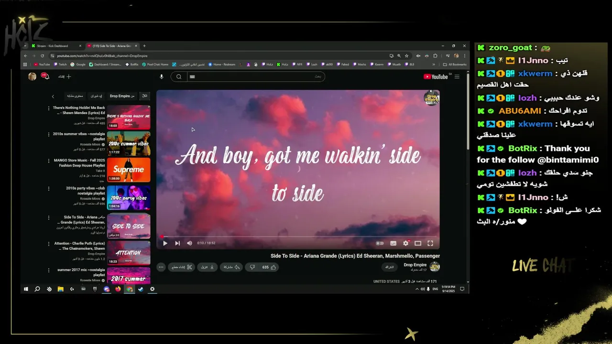Reload the page in Chrome

(42, 55)
